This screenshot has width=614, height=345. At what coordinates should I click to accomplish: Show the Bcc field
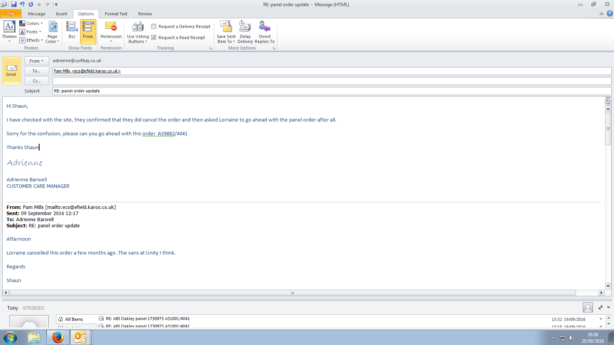pos(72,31)
